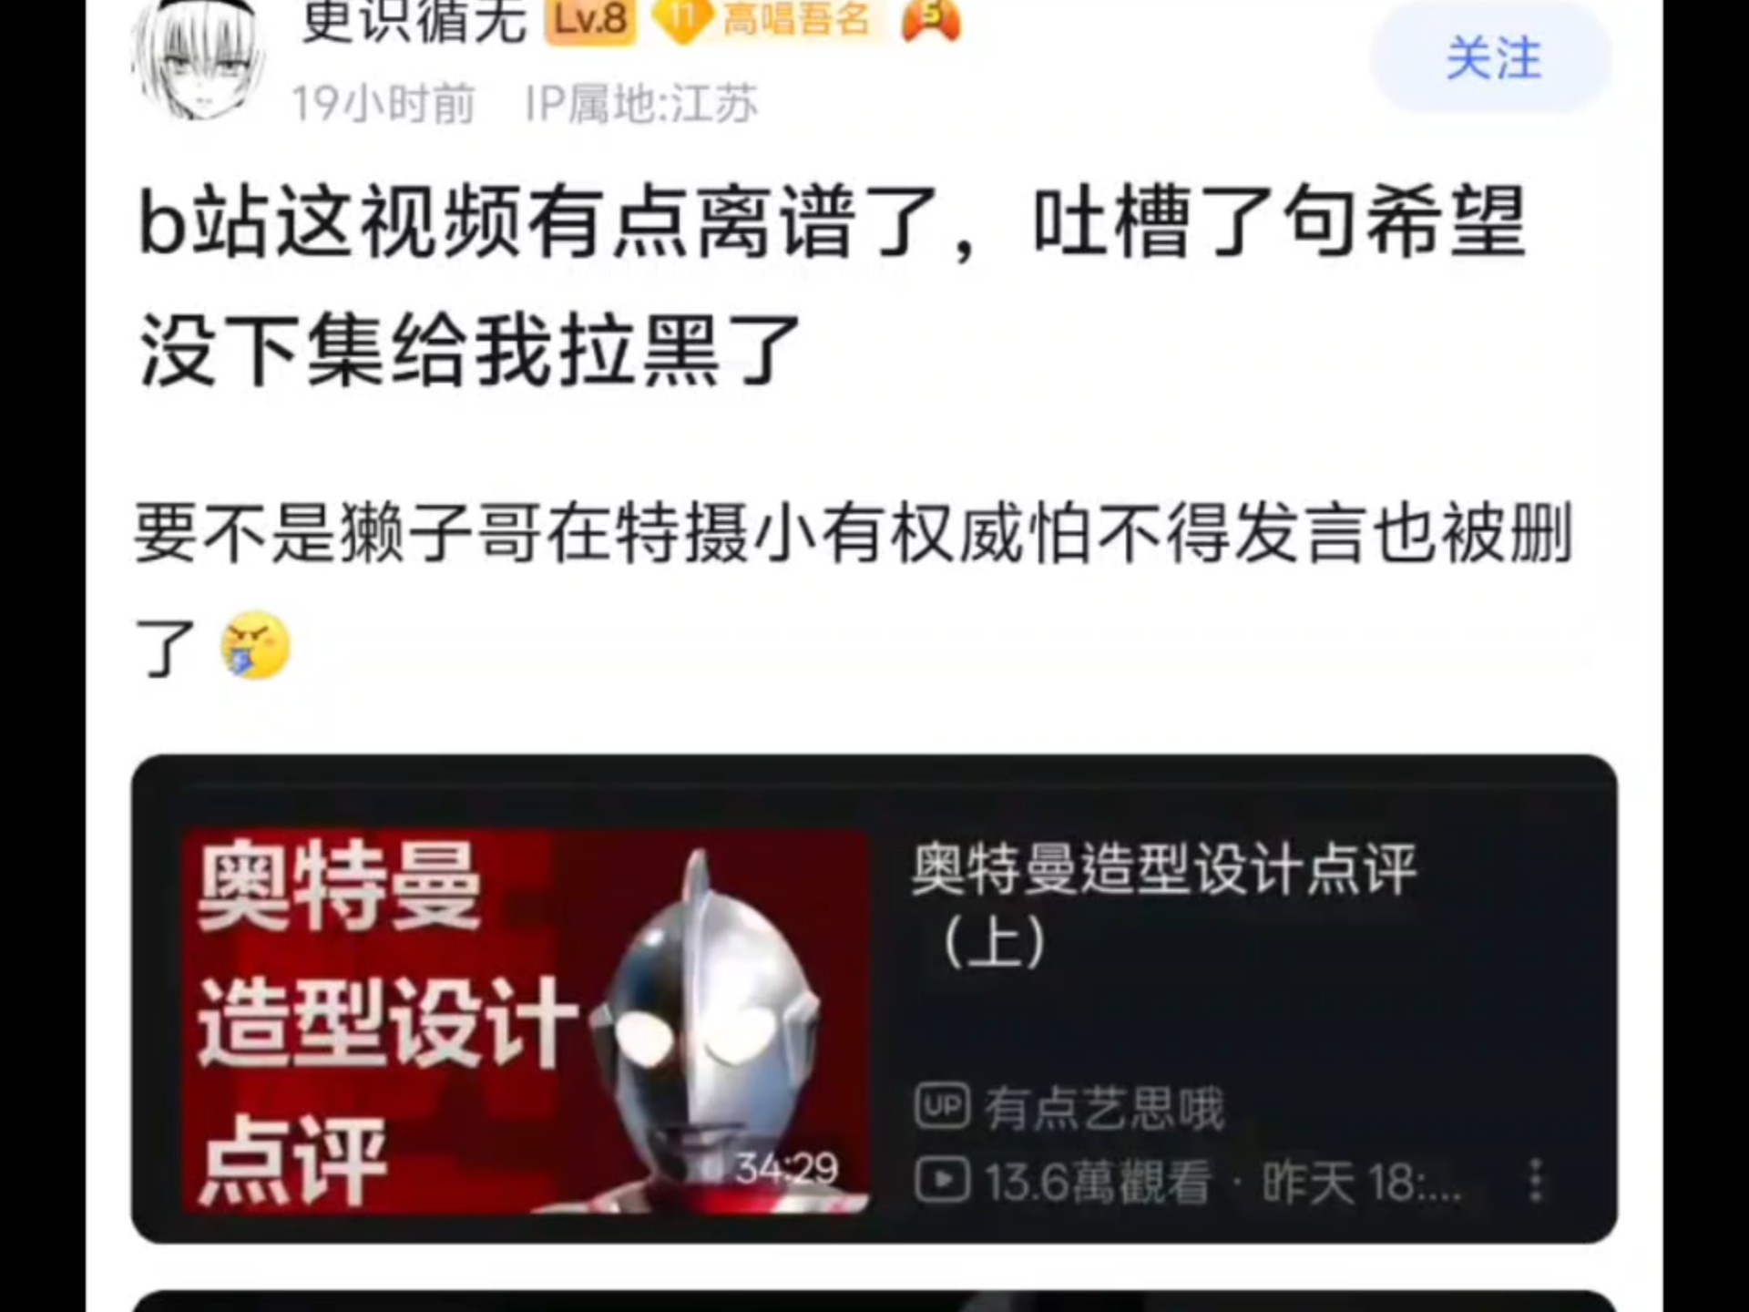Tap the angry emoji in post text
Image resolution: width=1749 pixels, height=1312 pixels.
pyautogui.click(x=256, y=645)
